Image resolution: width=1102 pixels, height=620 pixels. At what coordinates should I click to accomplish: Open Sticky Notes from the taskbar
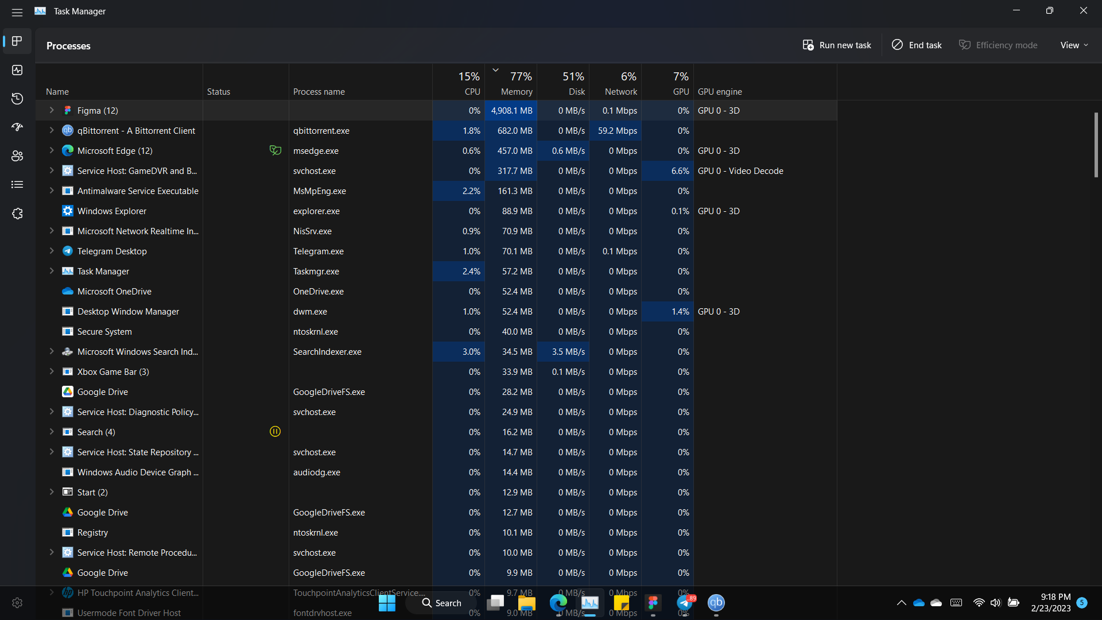coord(622,603)
